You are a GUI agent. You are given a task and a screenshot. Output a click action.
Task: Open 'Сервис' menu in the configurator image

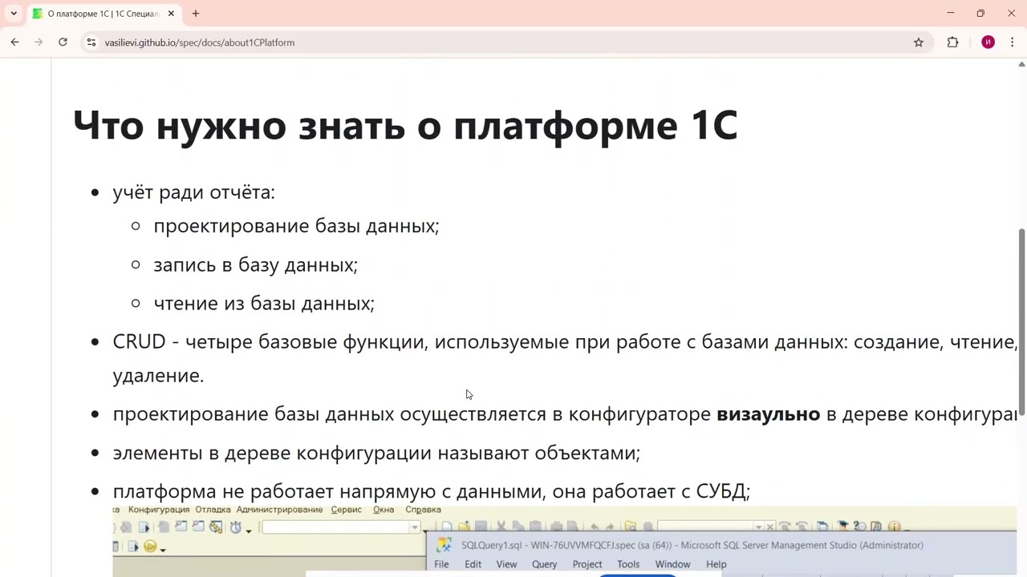347,510
